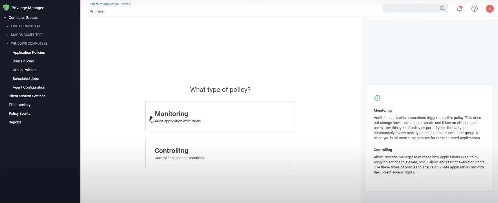Open the help question mark icon
498x203 pixels.
point(474,9)
